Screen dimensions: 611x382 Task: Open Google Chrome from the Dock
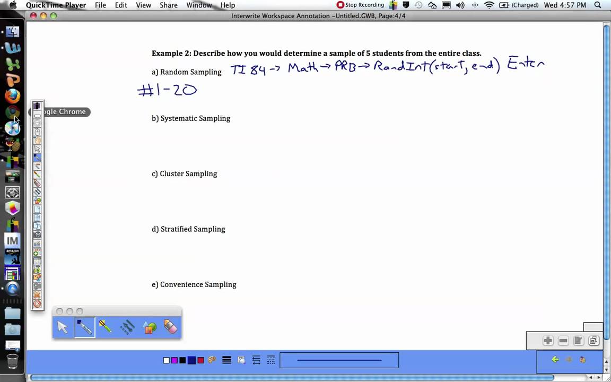tap(13, 112)
